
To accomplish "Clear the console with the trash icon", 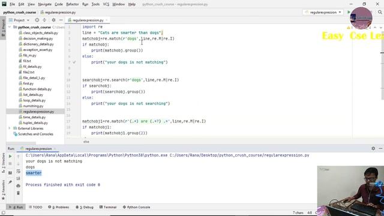I will point(19,193).
